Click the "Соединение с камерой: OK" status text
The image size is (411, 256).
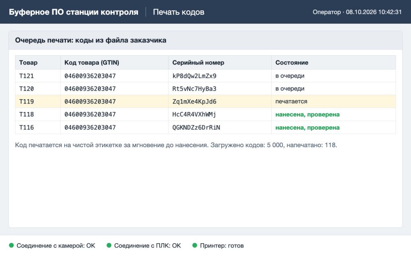coord(56,246)
